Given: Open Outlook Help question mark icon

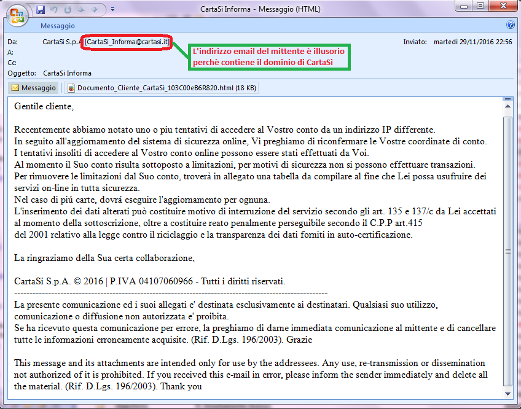Looking at the screenshot, I should point(510,25).
